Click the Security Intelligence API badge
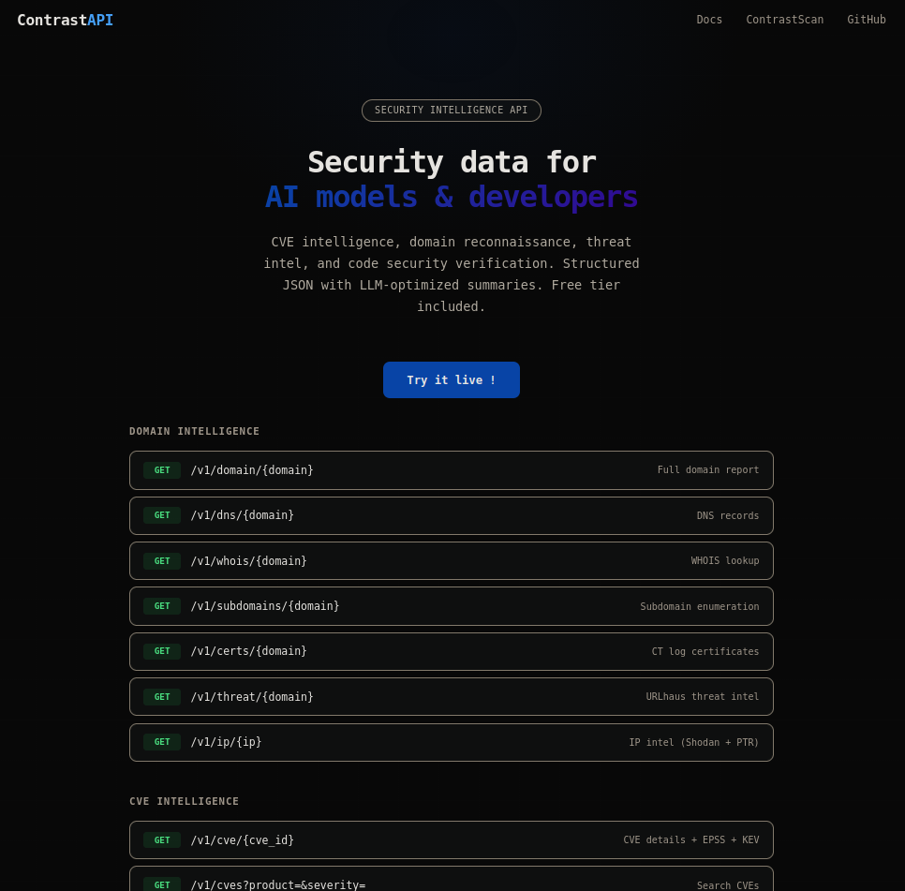The width and height of the screenshot is (905, 891). (x=452, y=111)
